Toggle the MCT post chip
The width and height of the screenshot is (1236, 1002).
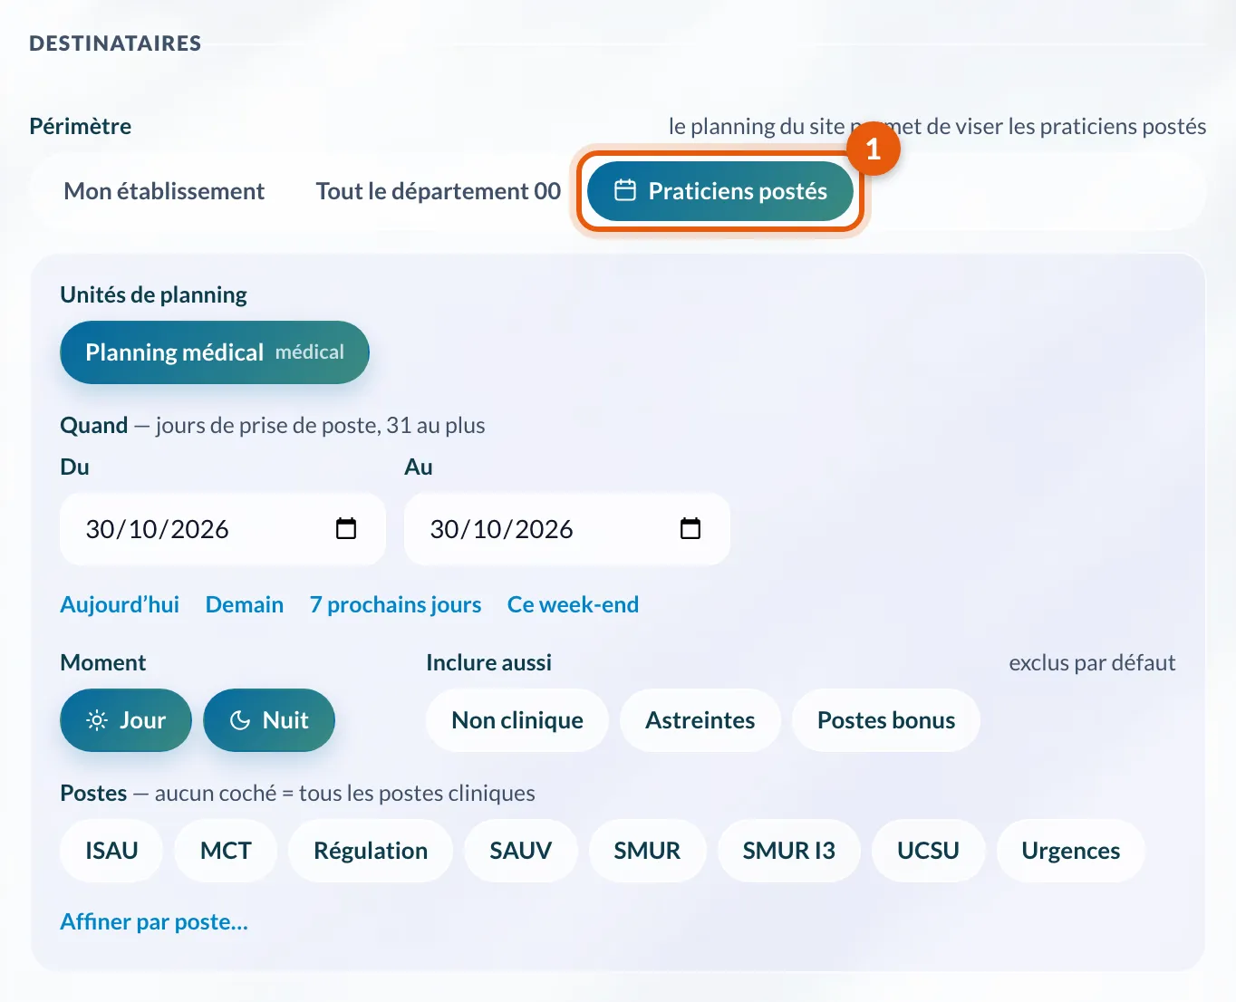[226, 851]
